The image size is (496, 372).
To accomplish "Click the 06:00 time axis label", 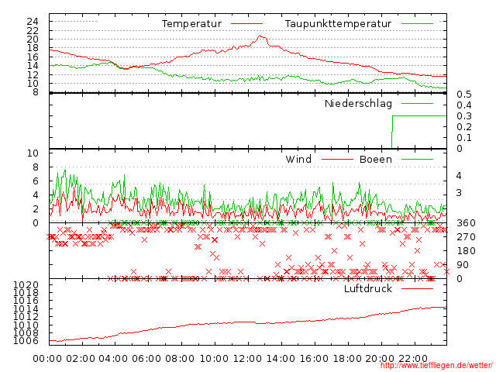I will pos(146,359).
